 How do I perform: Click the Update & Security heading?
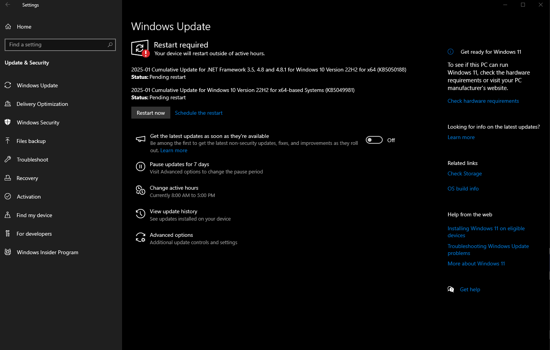27,63
